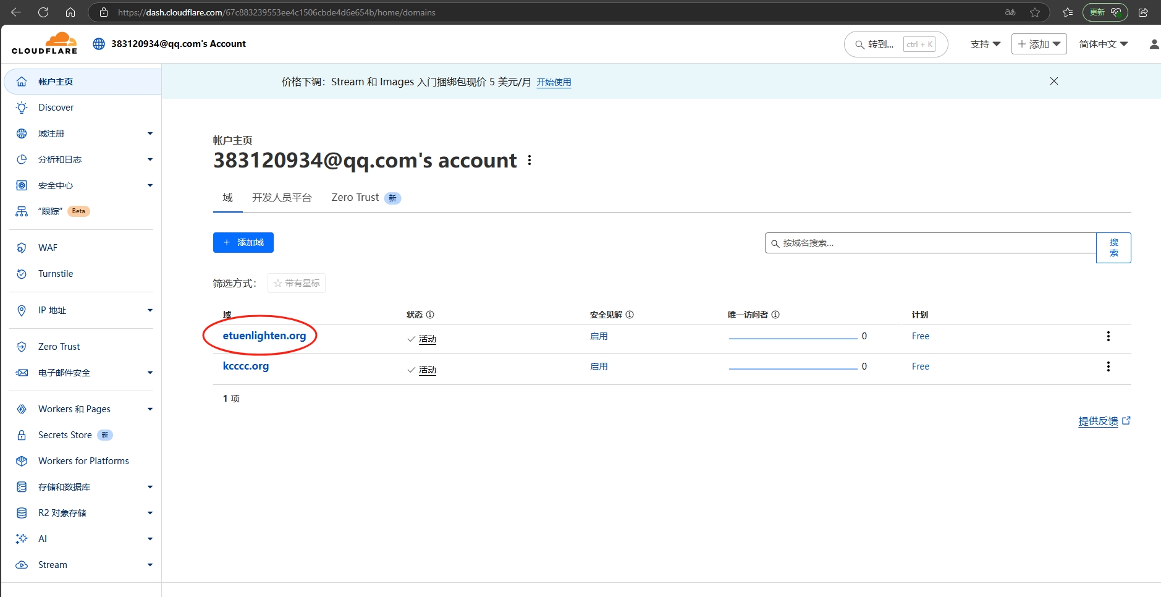Screen dimensions: 1161x597
Task: Click the status column info icon
Action: coord(430,315)
